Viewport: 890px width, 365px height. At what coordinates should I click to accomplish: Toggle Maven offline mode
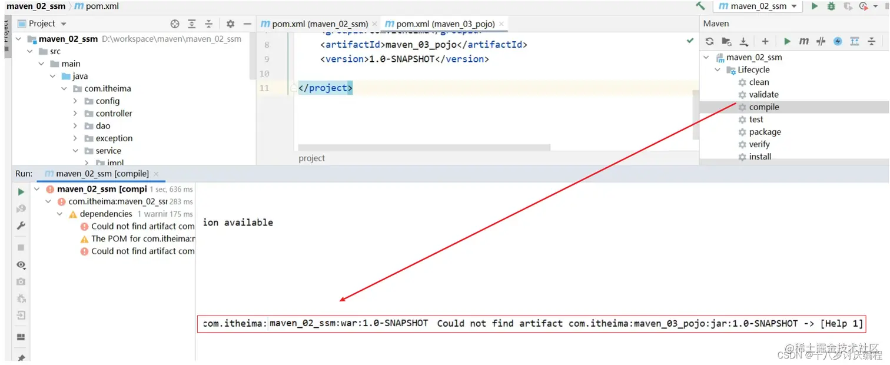coord(821,41)
